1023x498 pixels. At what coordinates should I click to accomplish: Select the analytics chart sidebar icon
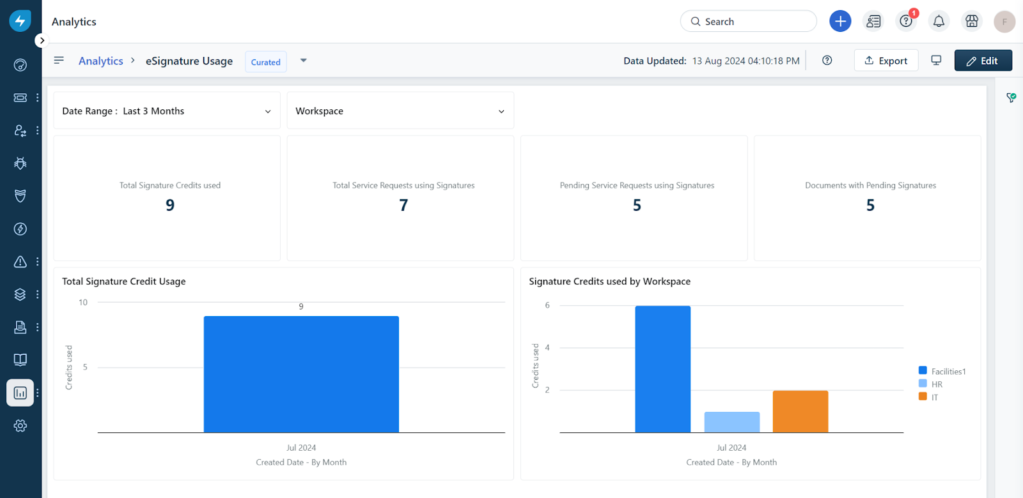click(x=20, y=393)
